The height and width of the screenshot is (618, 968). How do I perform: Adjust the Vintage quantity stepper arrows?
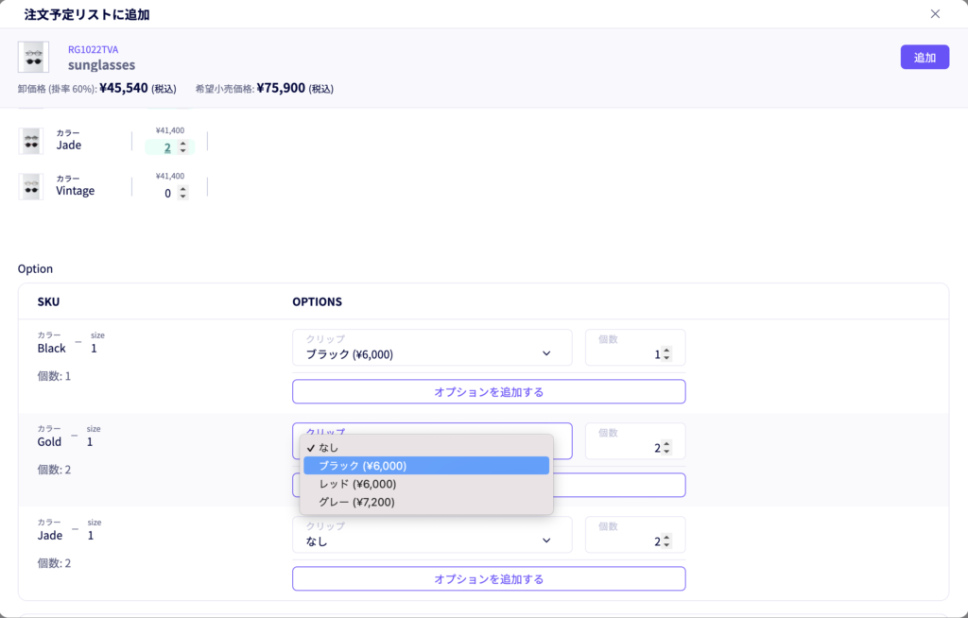182,193
